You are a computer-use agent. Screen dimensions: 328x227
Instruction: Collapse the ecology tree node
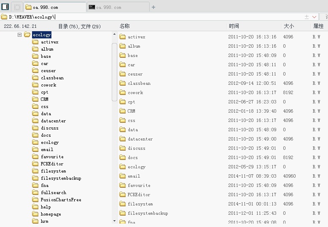20,35
